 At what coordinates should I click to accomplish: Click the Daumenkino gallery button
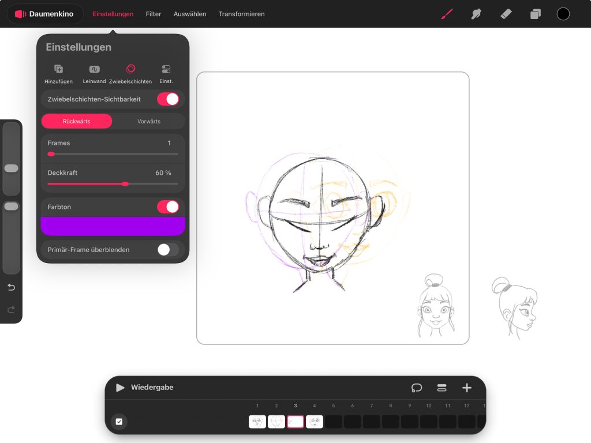(x=44, y=14)
